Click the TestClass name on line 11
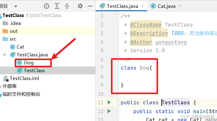This screenshot has width=217, height=121. pyautogui.click(x=176, y=102)
